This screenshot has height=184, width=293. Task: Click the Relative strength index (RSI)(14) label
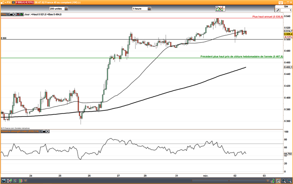[x=20, y=132]
